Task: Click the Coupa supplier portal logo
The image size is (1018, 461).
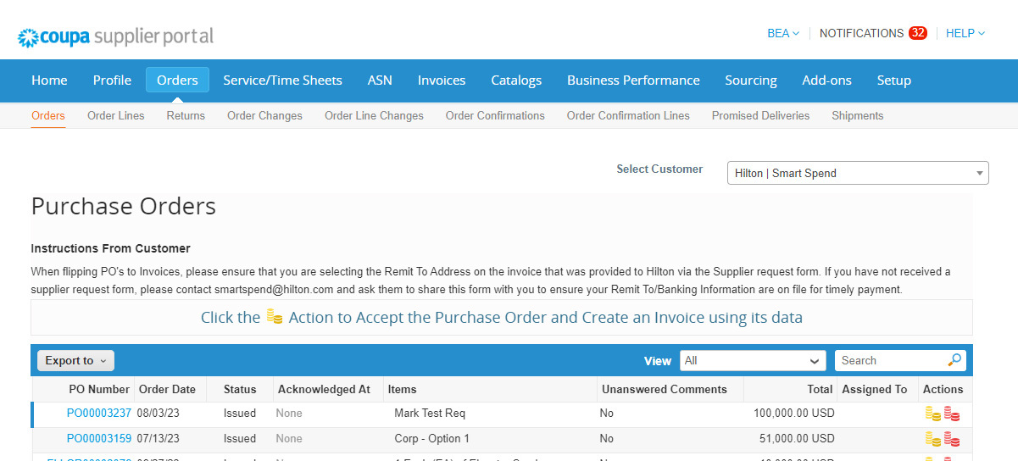Action: click(x=116, y=36)
